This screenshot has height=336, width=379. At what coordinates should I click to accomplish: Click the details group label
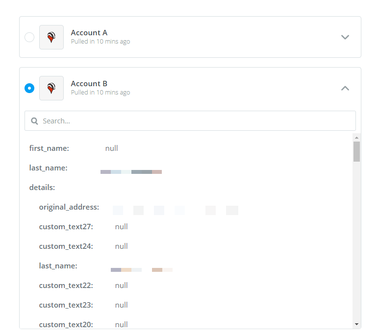point(42,187)
